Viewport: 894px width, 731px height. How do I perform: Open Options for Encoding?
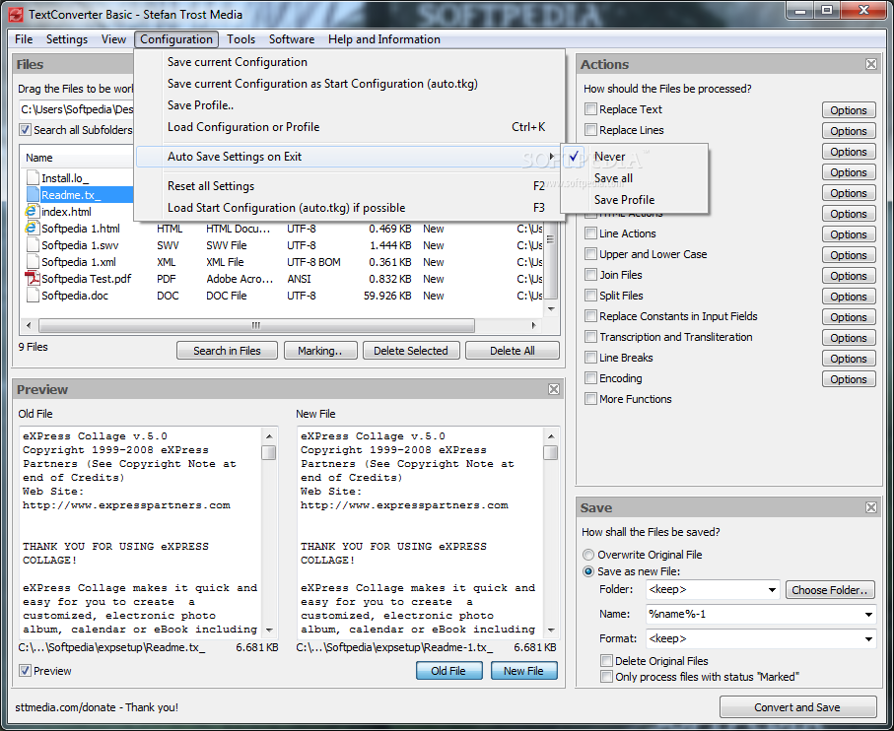click(x=849, y=379)
